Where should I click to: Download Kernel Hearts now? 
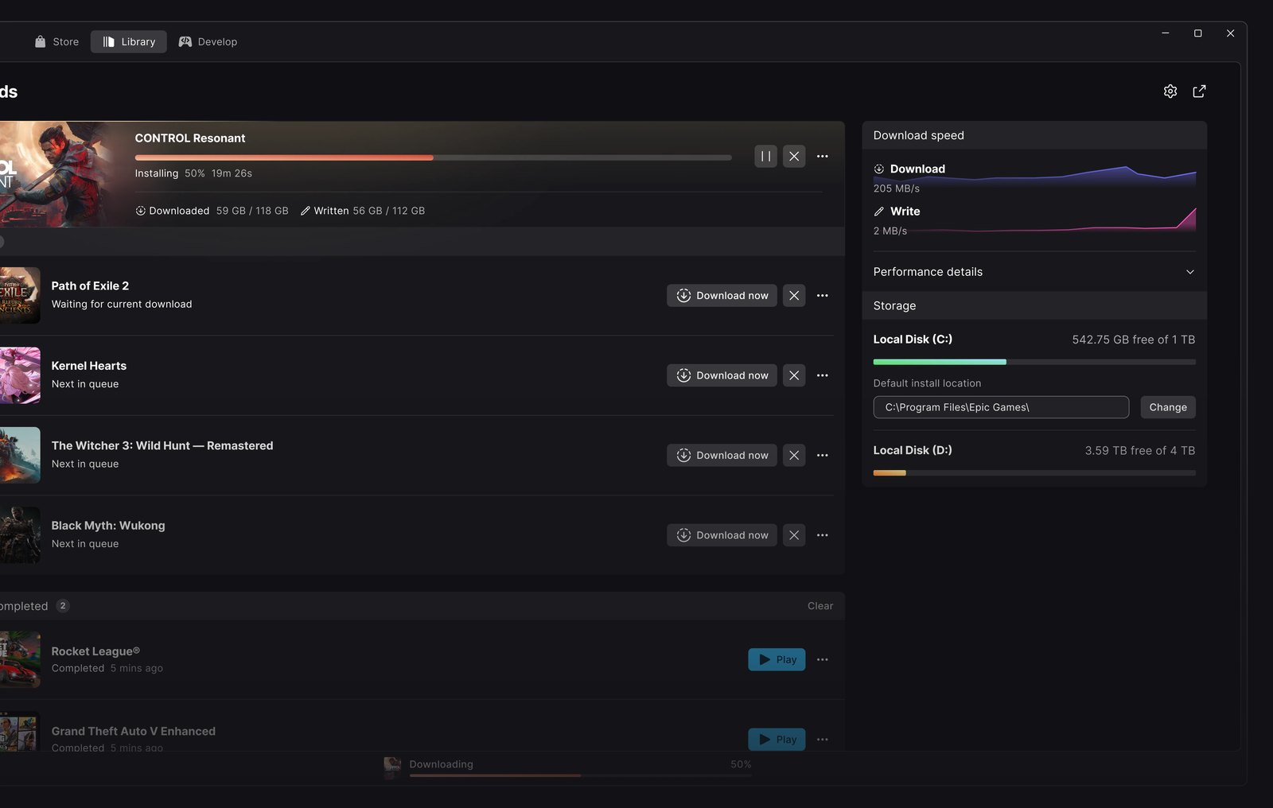coord(722,375)
